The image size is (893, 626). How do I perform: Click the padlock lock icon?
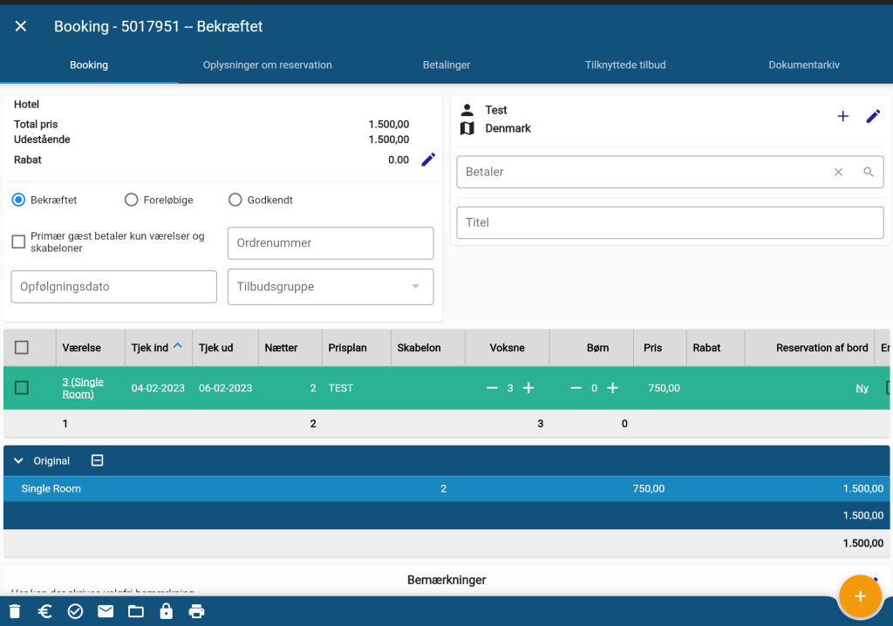(x=166, y=611)
